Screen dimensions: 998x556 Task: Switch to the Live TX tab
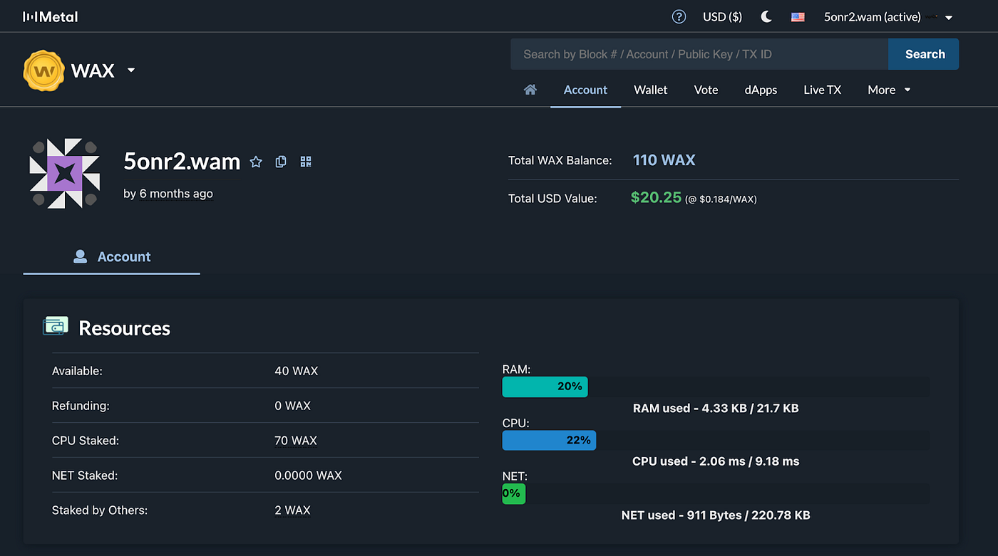pos(823,90)
